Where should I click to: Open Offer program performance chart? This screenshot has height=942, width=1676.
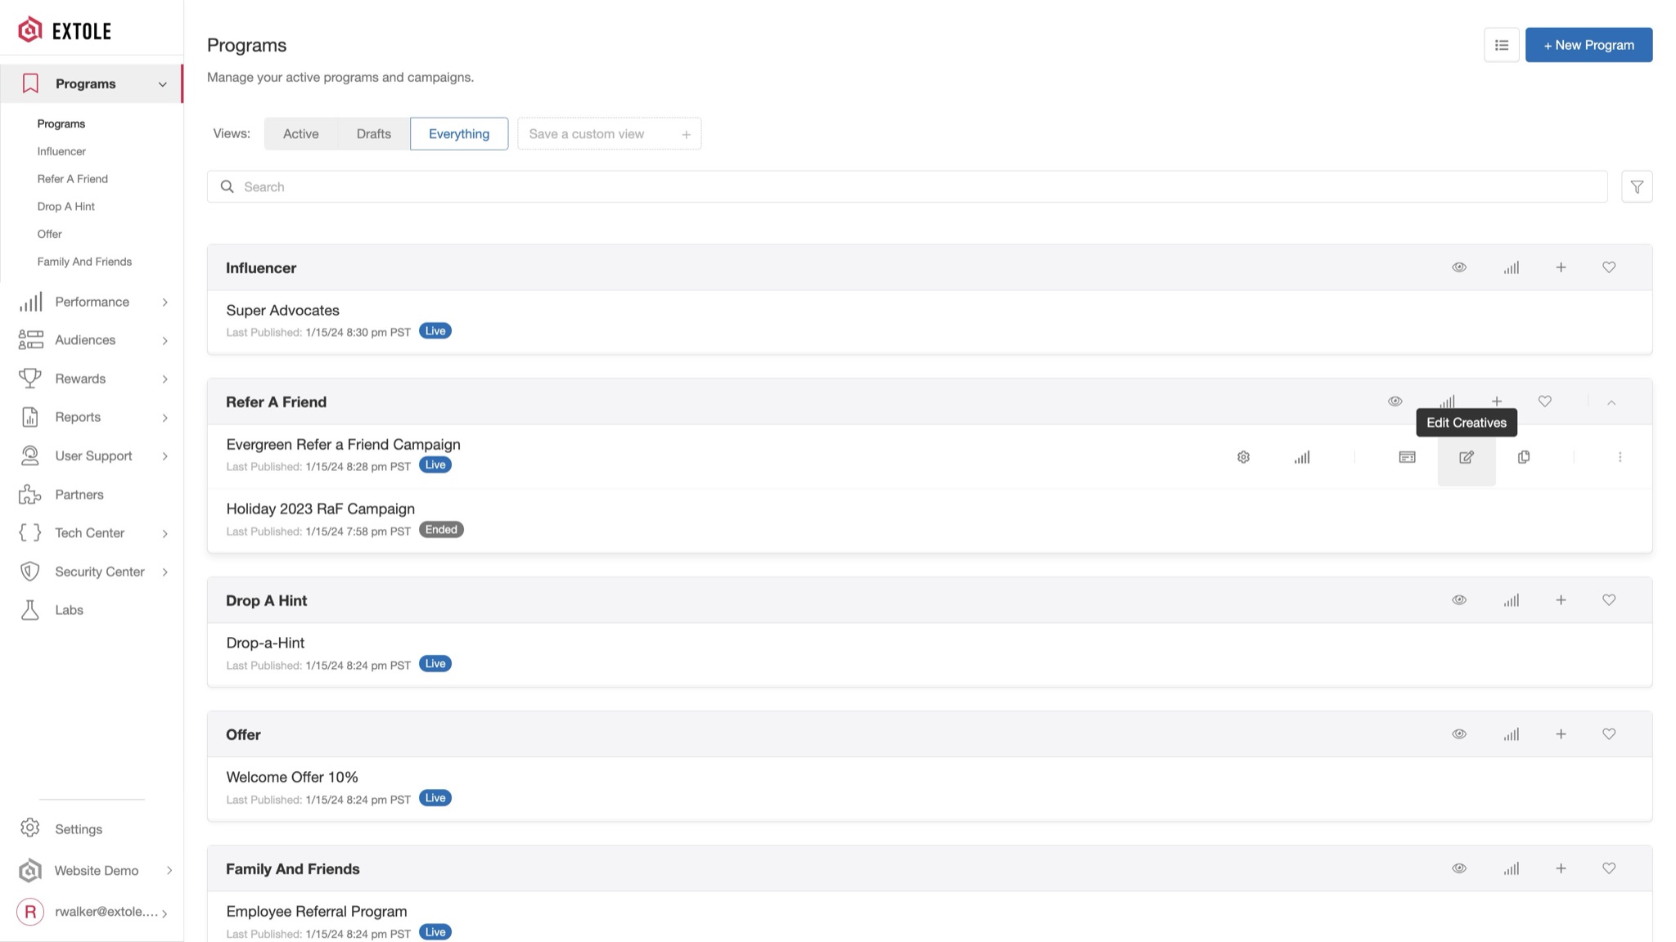click(x=1511, y=734)
